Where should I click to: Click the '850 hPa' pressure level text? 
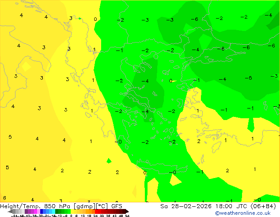(x=58, y=206)
